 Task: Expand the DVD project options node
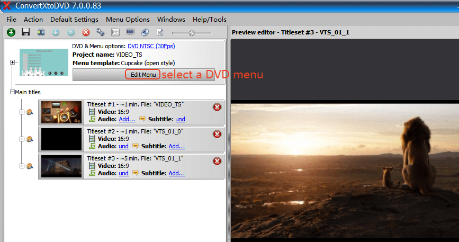click(x=12, y=62)
